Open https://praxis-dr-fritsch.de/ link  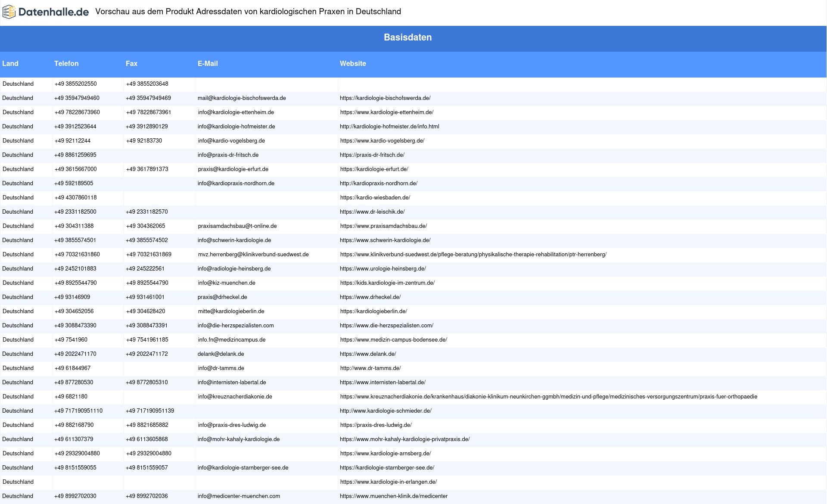click(372, 155)
